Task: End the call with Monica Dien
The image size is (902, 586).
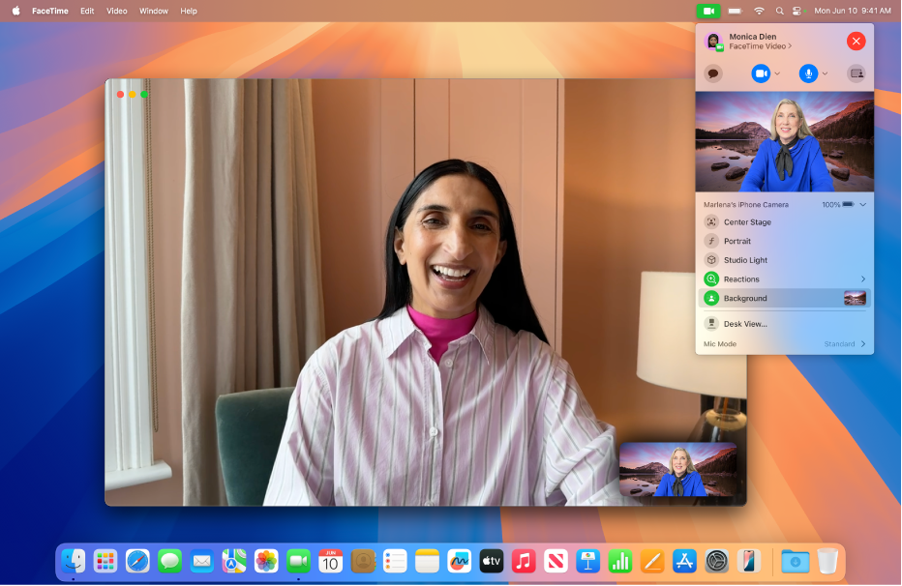Action: (856, 41)
